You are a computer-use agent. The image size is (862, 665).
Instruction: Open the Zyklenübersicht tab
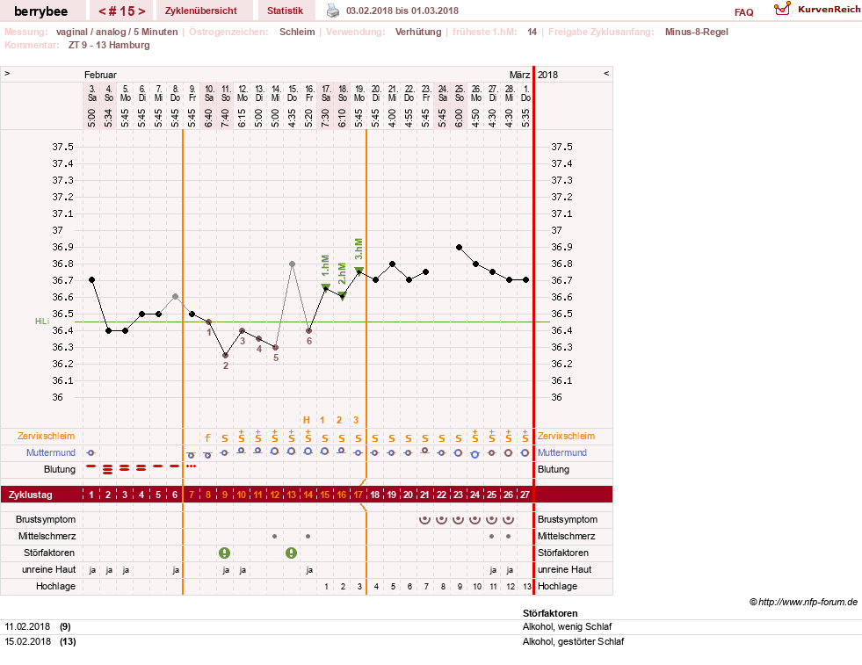(x=201, y=11)
